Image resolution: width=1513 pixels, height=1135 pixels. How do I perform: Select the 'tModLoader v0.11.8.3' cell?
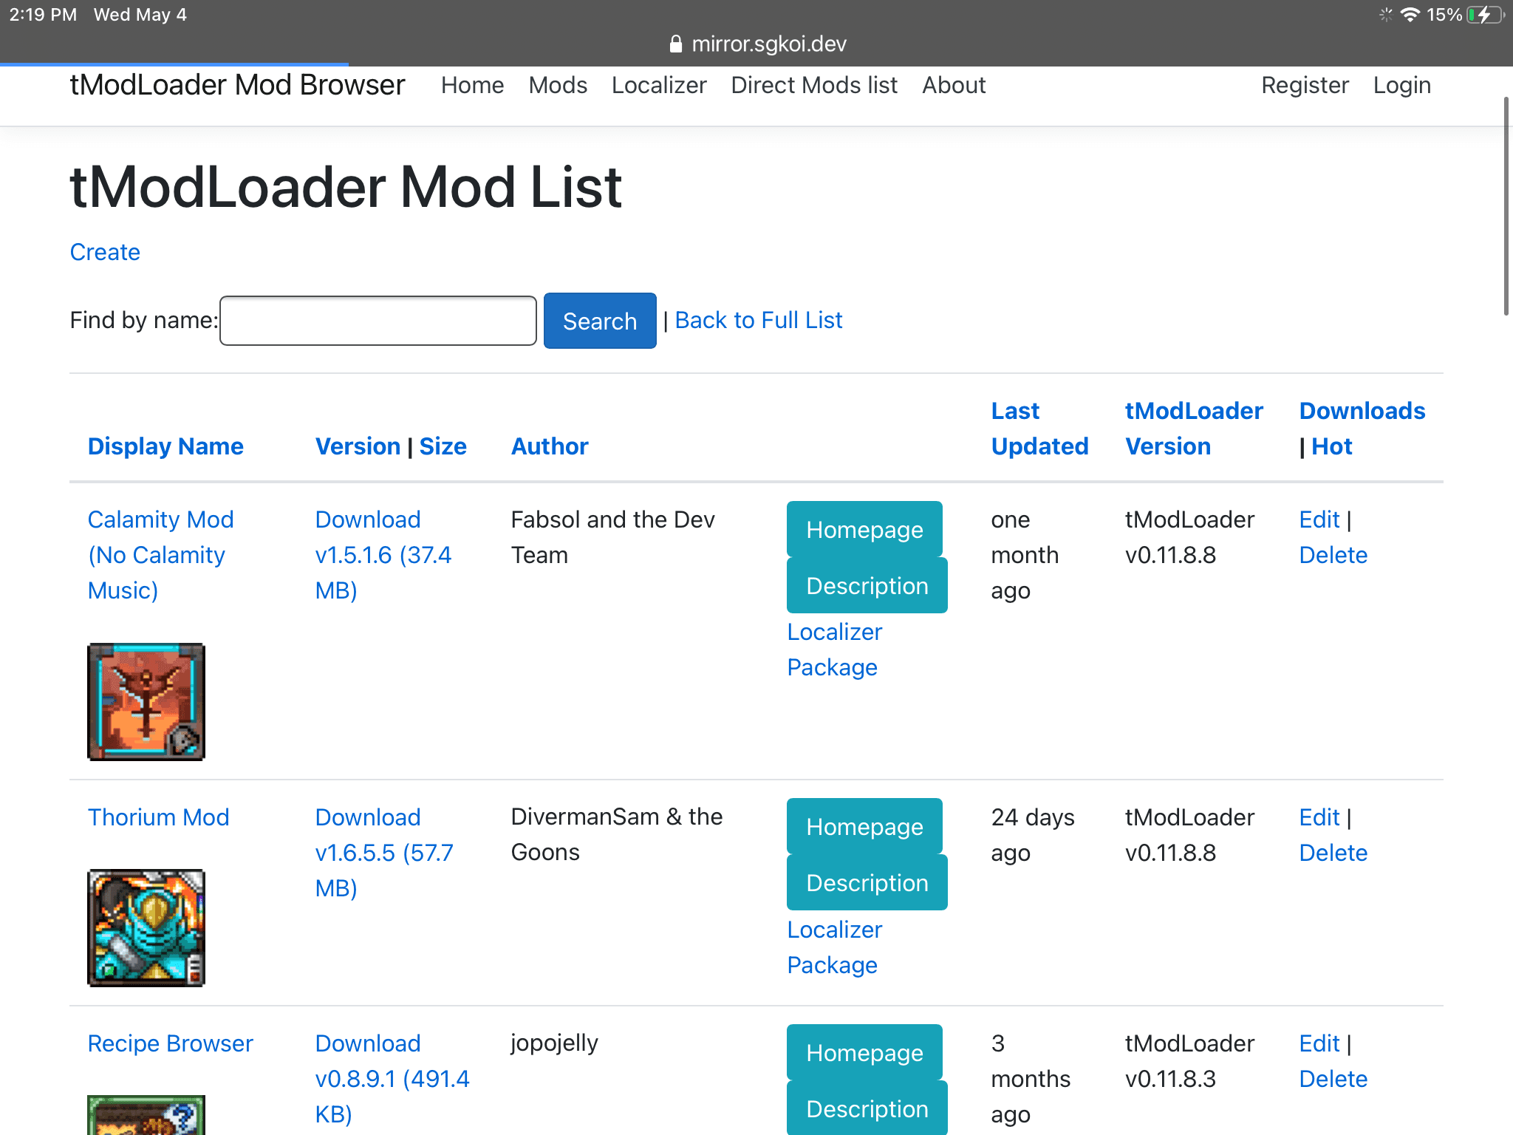(x=1189, y=1061)
